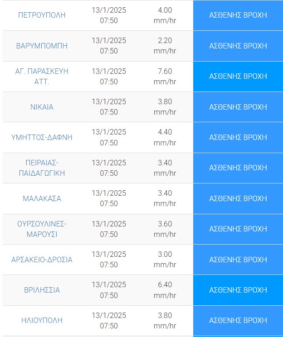The width and height of the screenshot is (283, 337).
Task: Select the 6.40 mm/hr rainfall reading
Action: click(165, 290)
